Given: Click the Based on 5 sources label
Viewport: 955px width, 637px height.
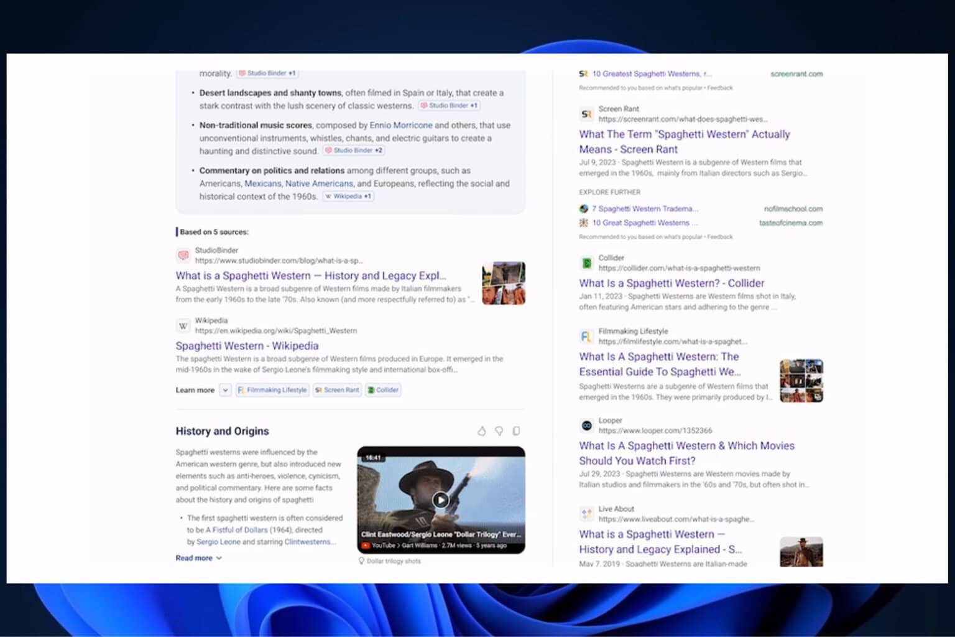Looking at the screenshot, I should [214, 232].
